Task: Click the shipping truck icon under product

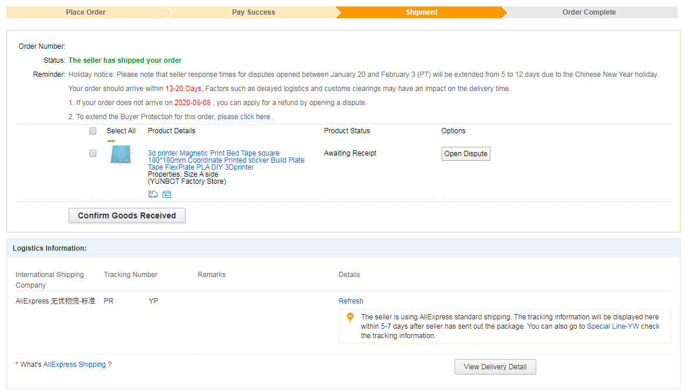Action: pyautogui.click(x=153, y=194)
